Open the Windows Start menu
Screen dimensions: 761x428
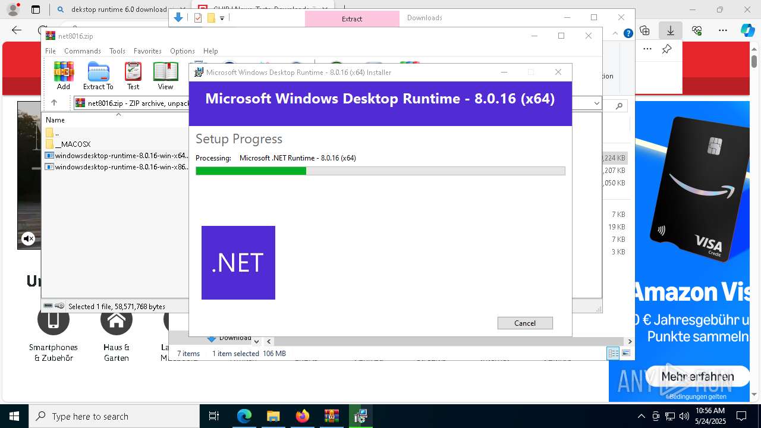pos(14,416)
